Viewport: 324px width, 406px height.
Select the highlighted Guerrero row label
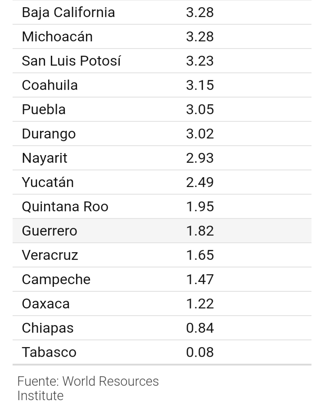pos(49,231)
